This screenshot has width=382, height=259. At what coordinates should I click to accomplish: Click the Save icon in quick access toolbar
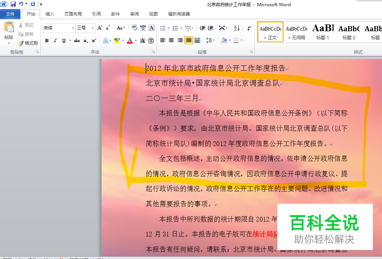coord(13,4)
